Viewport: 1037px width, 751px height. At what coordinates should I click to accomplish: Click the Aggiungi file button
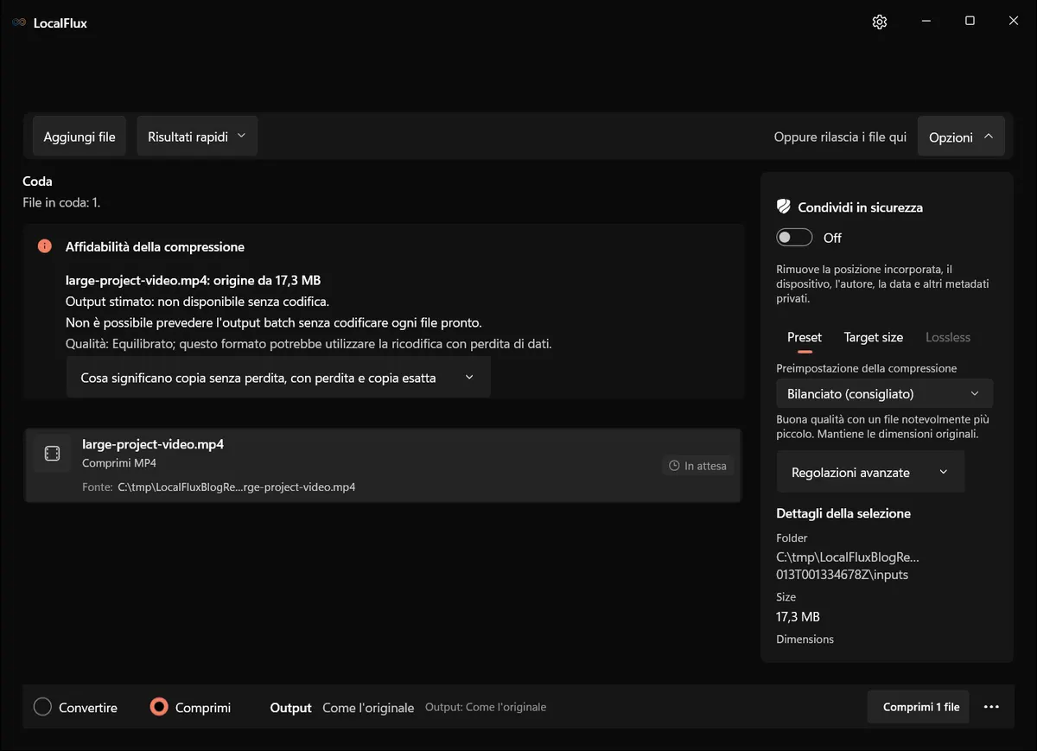pos(80,137)
